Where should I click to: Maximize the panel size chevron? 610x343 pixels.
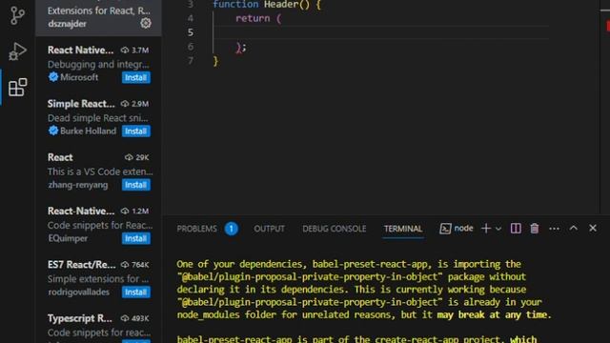pyautogui.click(x=574, y=229)
